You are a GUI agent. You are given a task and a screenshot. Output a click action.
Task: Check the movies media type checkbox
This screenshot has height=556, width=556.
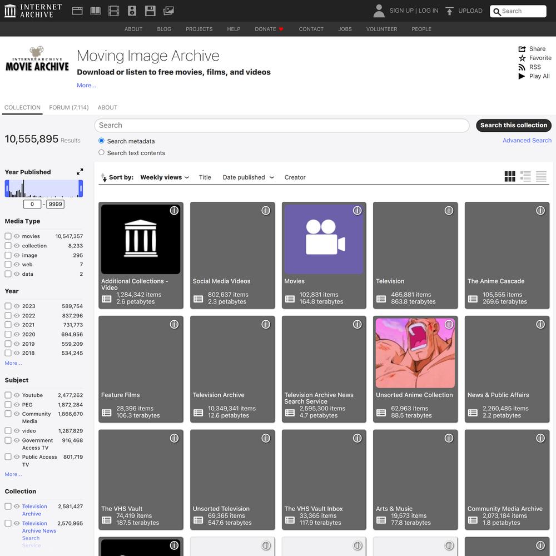[x=8, y=236]
